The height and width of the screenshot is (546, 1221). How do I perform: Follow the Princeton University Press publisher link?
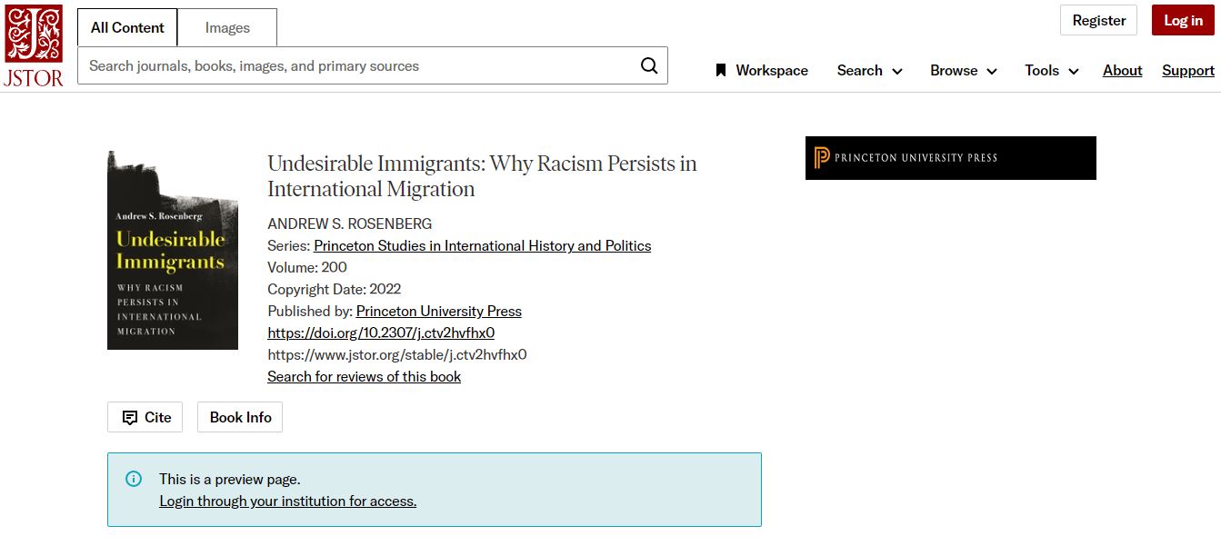[439, 311]
